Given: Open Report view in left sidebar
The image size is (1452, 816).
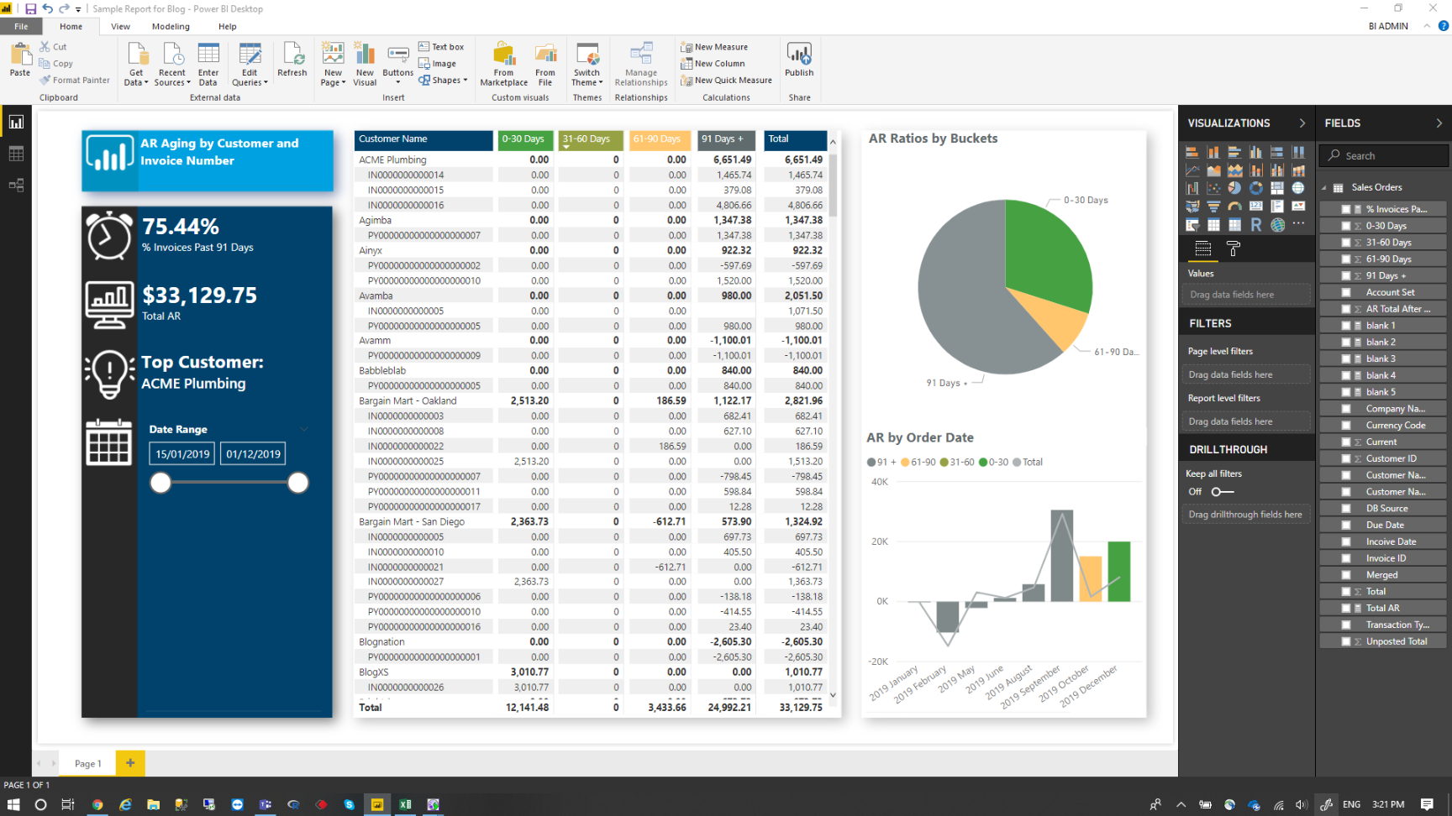Looking at the screenshot, I should pyautogui.click(x=16, y=122).
